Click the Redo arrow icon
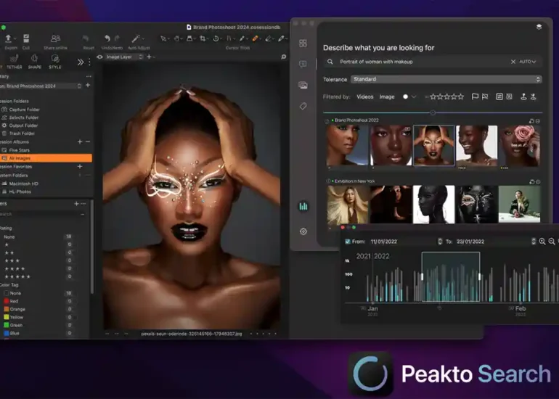The image size is (559, 399). point(117,38)
